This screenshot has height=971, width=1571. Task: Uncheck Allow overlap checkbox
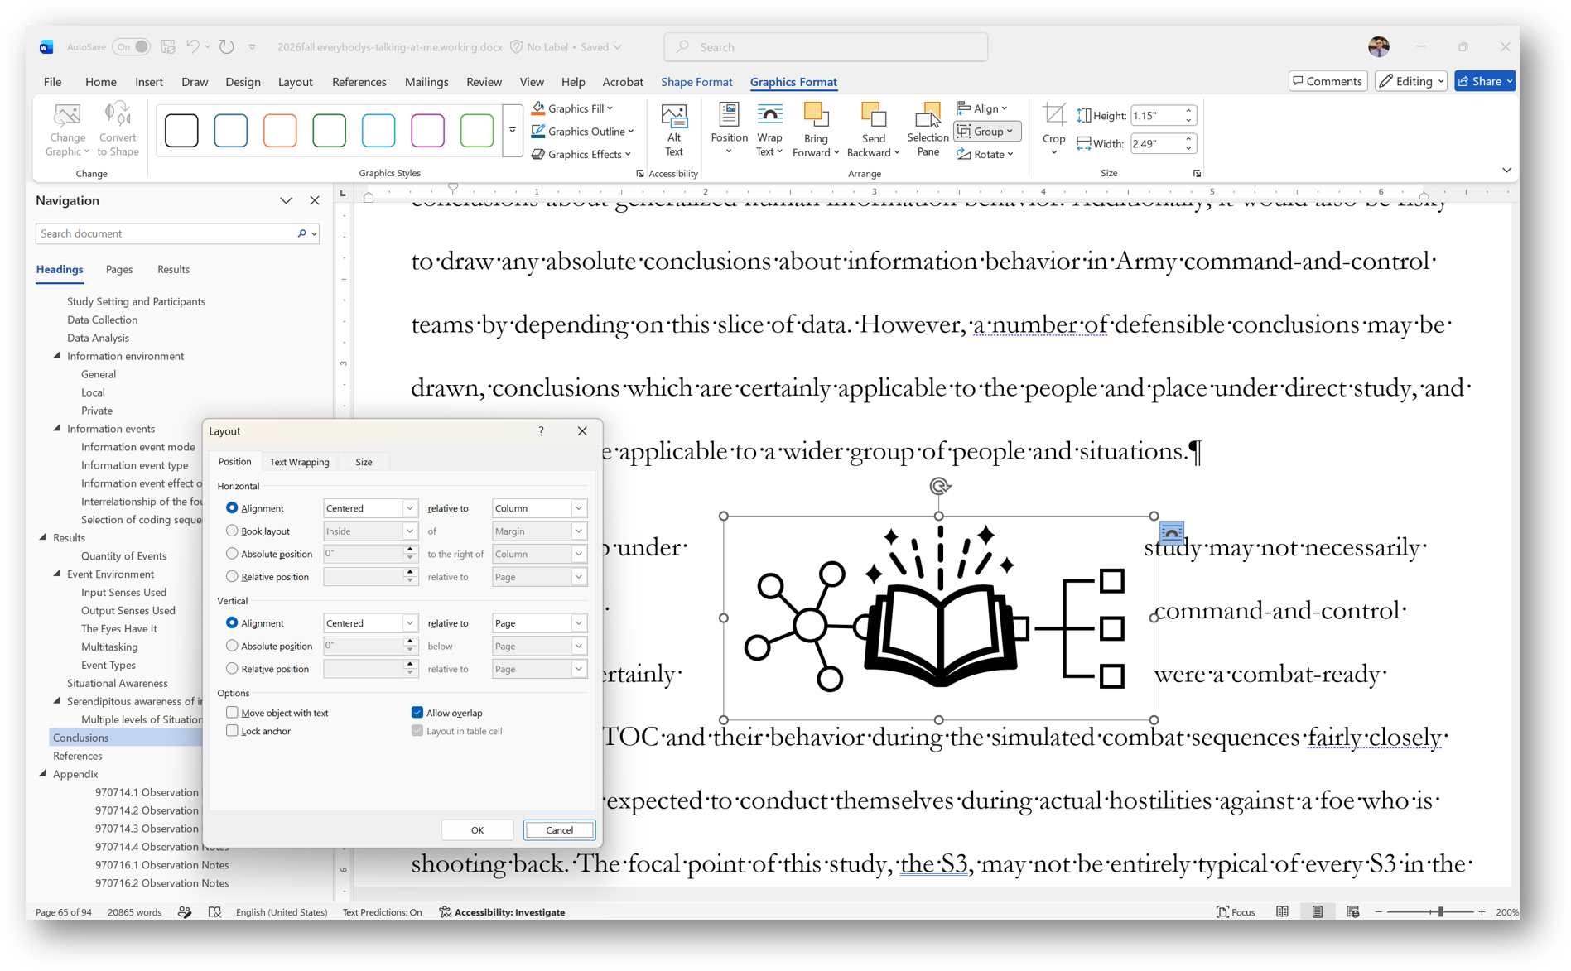(x=417, y=713)
